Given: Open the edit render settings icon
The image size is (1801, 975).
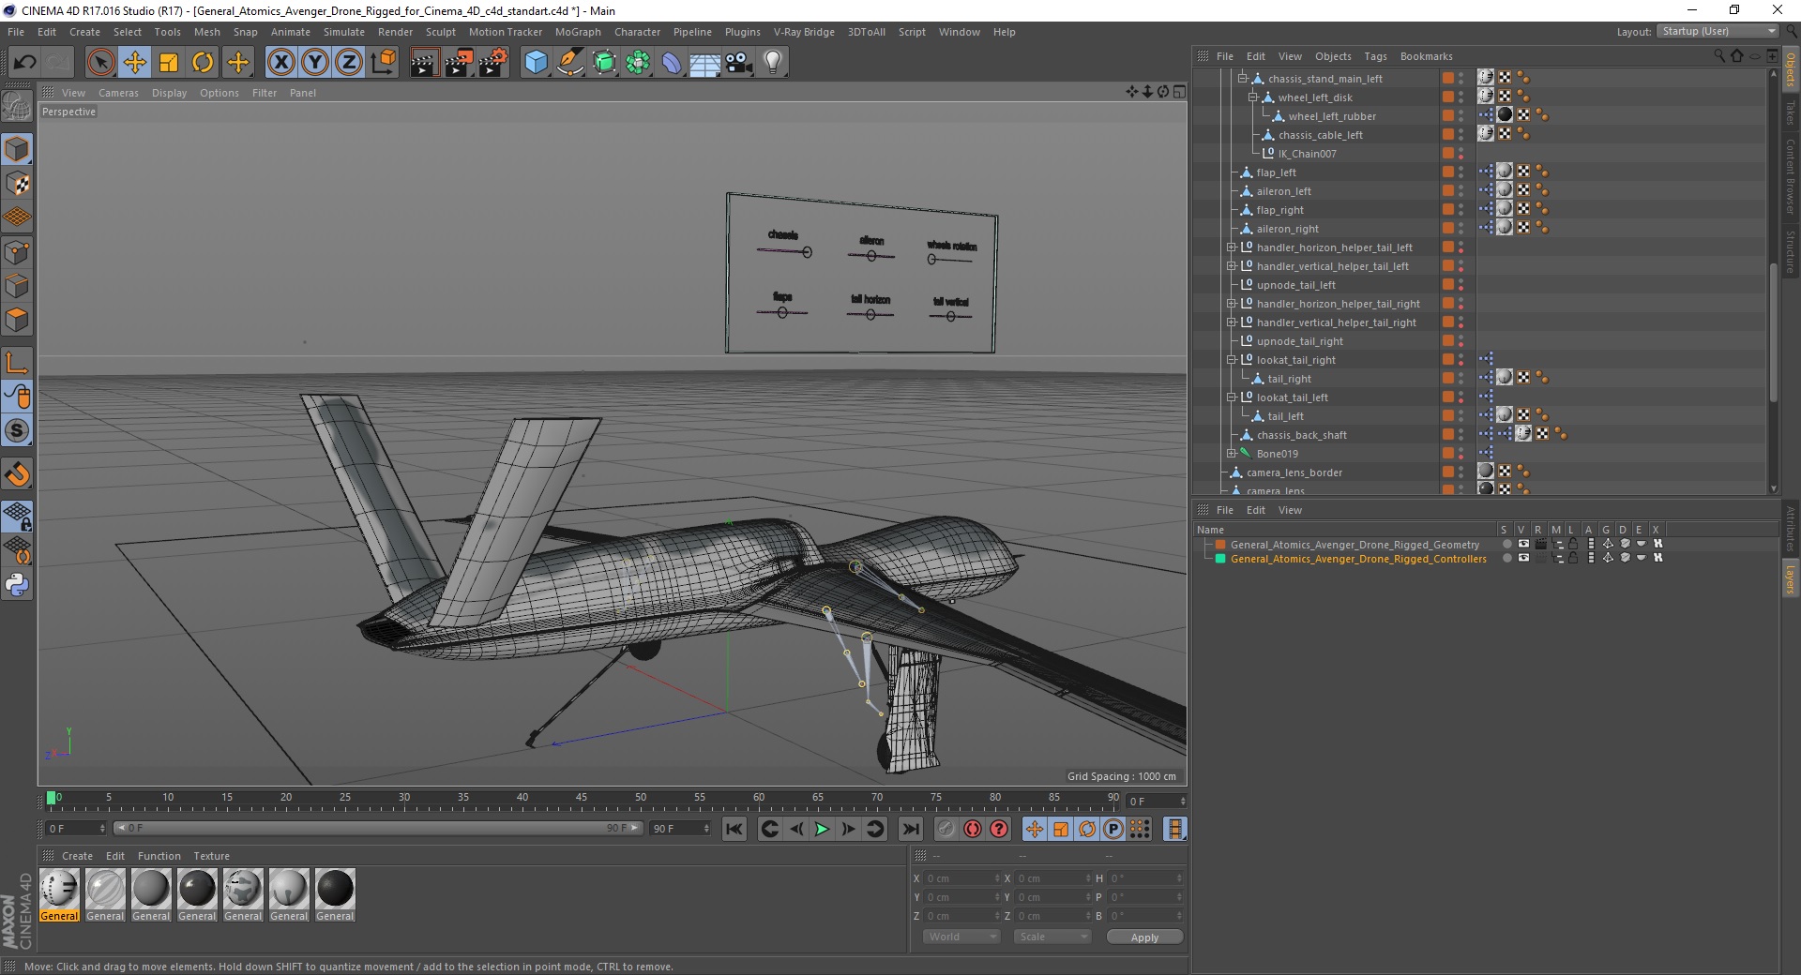Looking at the screenshot, I should tap(493, 63).
